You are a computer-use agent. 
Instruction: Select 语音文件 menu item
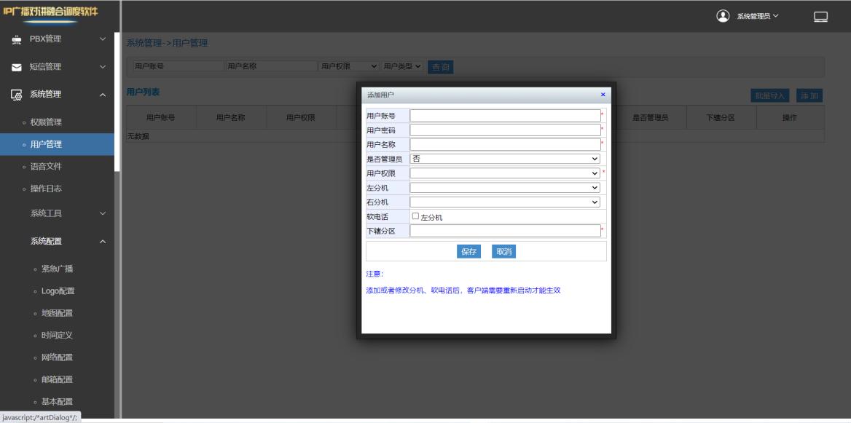46,167
